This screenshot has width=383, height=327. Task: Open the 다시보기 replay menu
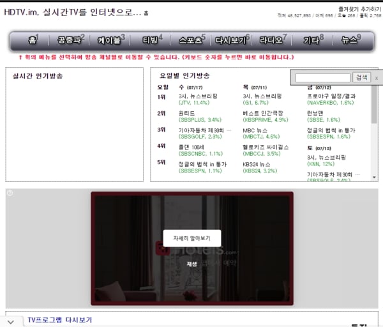[x=230, y=40]
